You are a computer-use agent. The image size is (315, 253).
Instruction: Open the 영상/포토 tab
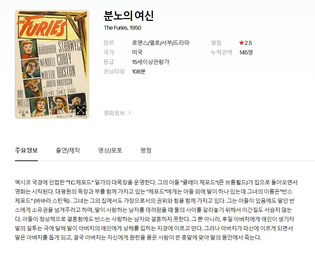coord(110,150)
